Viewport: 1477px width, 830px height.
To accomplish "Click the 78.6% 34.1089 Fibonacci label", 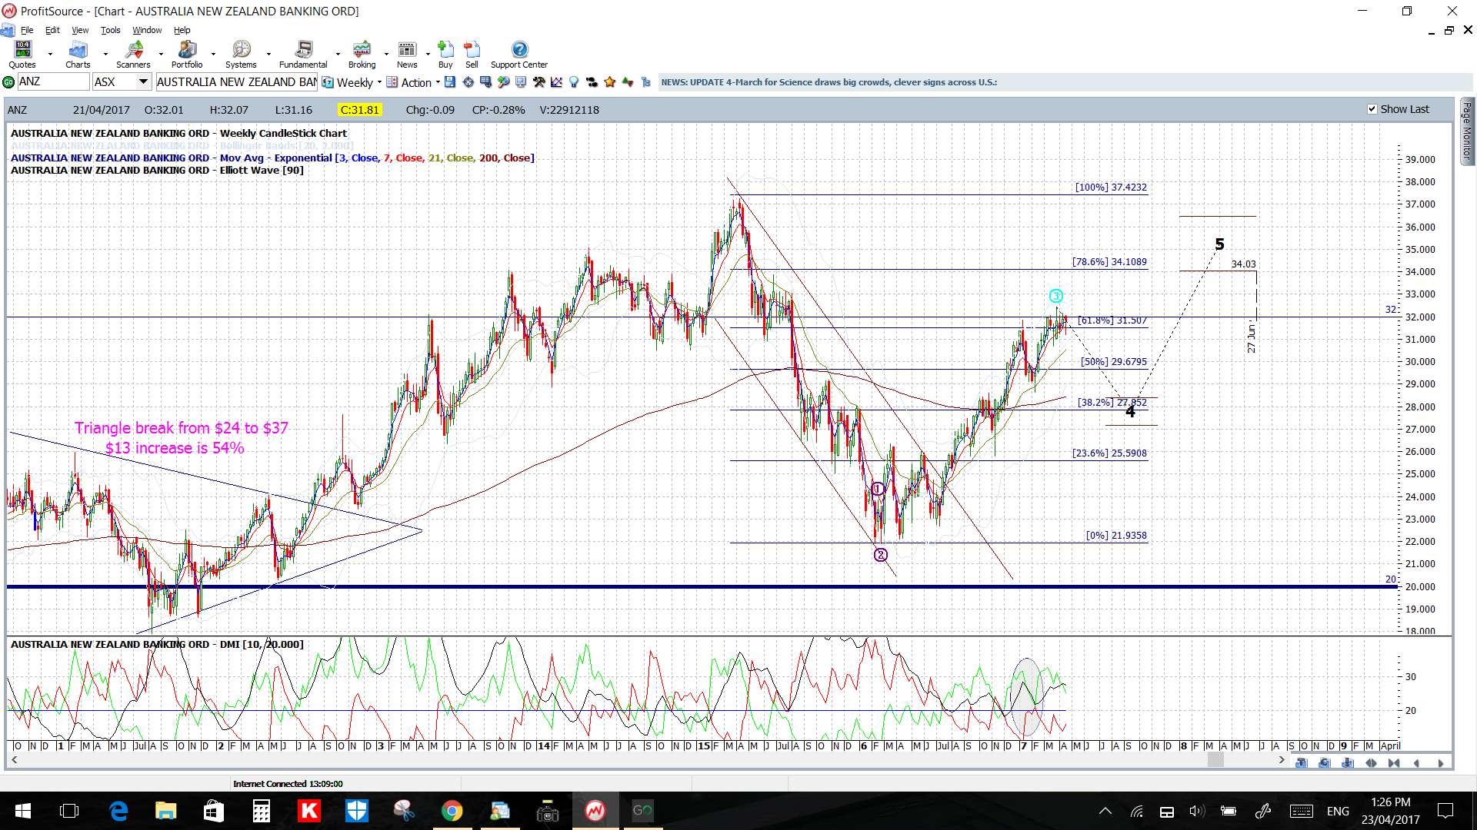I will [x=1109, y=262].
